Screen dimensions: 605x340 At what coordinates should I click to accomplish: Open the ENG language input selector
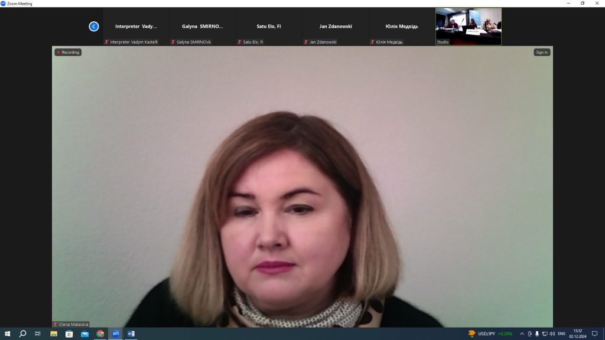[561, 334]
